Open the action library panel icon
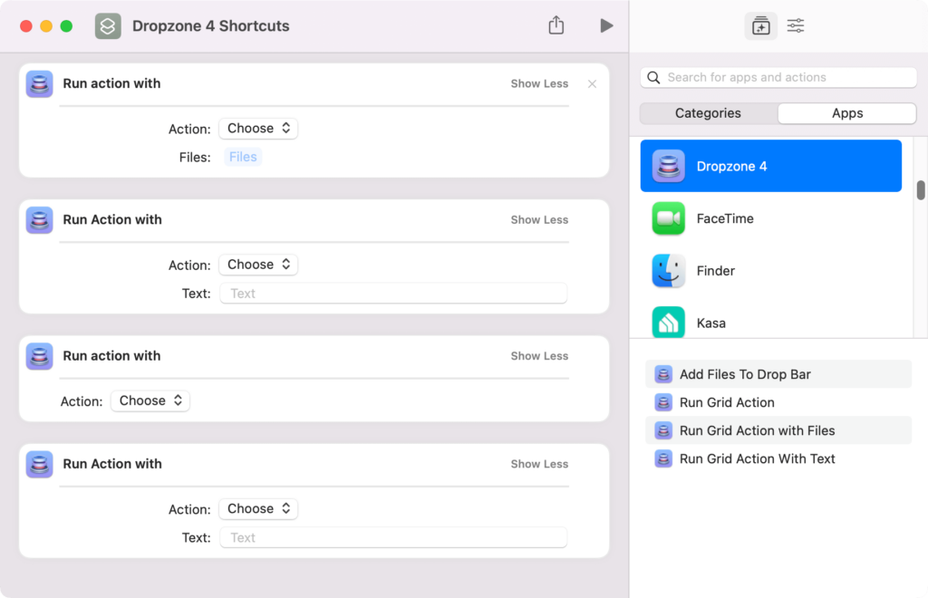This screenshot has height=598, width=928. pyautogui.click(x=760, y=25)
